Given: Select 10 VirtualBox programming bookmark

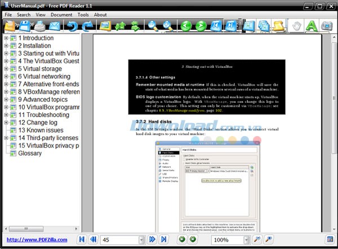Looking at the screenshot, I should 49,107.
